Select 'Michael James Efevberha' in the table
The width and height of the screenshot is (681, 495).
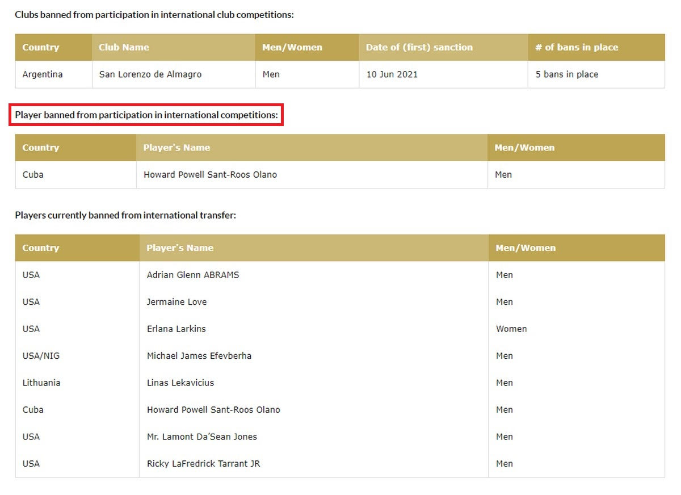pos(199,356)
